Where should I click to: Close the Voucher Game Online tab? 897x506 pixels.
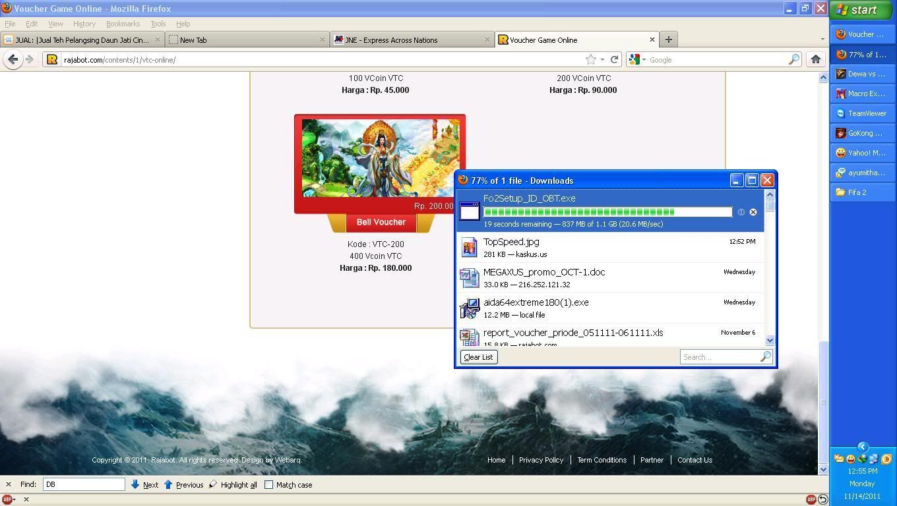coord(652,40)
